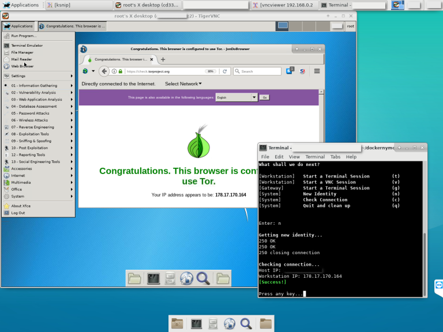Click the blue S extension icon with badge

coord(290,71)
